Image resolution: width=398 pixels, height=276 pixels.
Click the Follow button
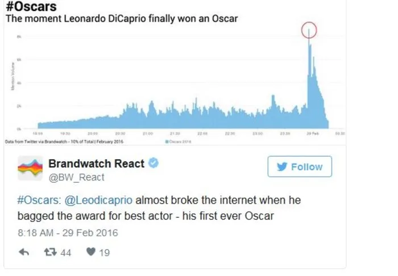coord(300,167)
